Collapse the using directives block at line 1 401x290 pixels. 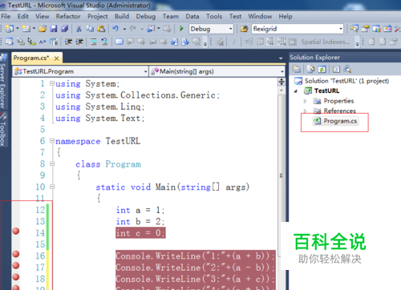pos(52,83)
